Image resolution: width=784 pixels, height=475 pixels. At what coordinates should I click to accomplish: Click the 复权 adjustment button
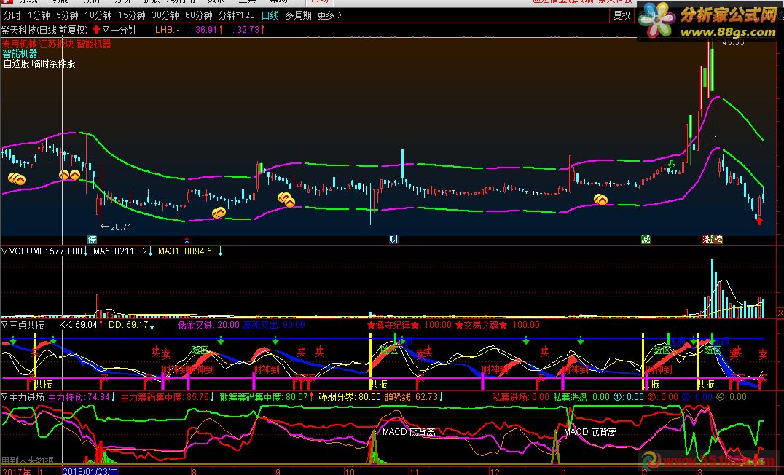[x=622, y=15]
